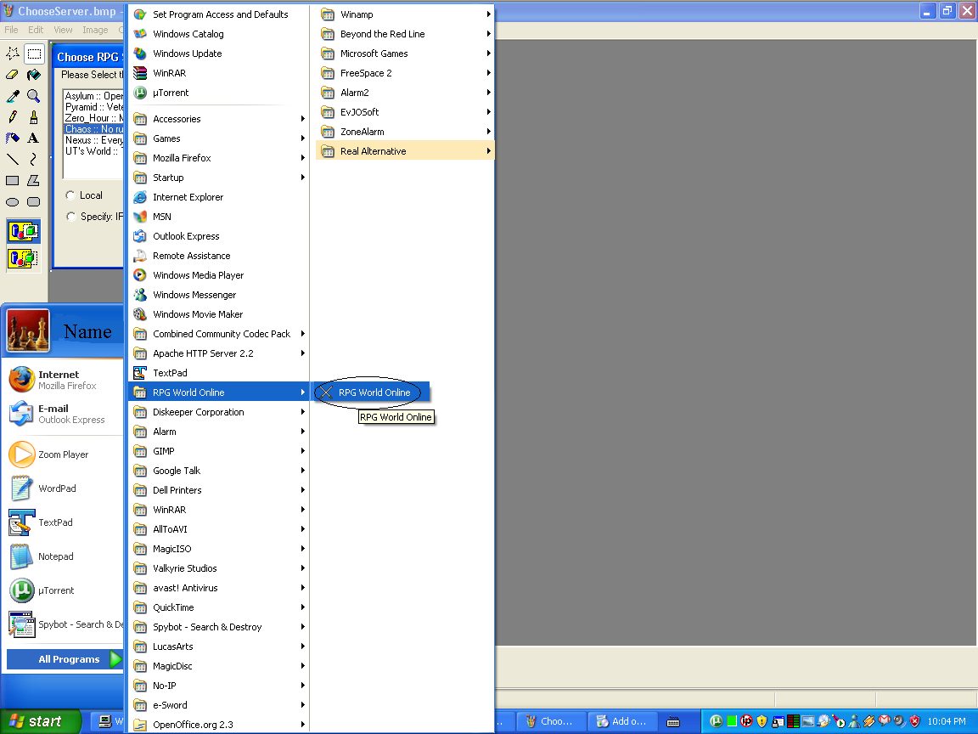Click the Gmail notifier tray icon
Viewport: 978px width, 734px height.
point(884,721)
